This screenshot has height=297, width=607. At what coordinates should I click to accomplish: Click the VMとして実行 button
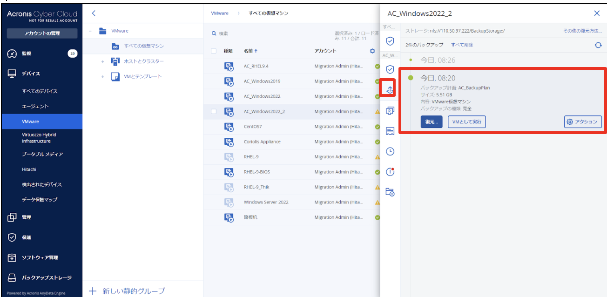pyautogui.click(x=467, y=122)
